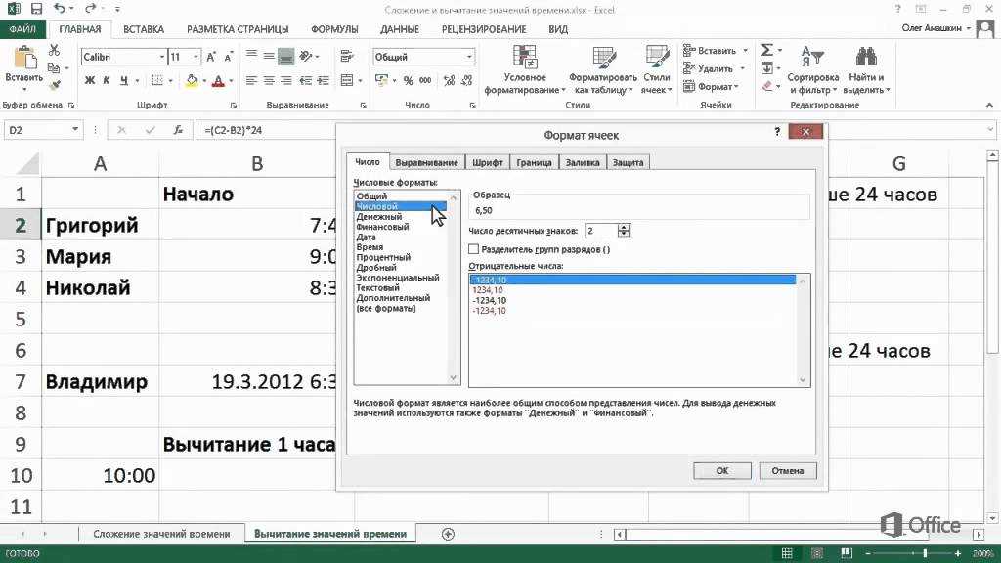Screen dimensions: 1001x563
Task: Switch to page layout view in status bar
Action: (816, 553)
